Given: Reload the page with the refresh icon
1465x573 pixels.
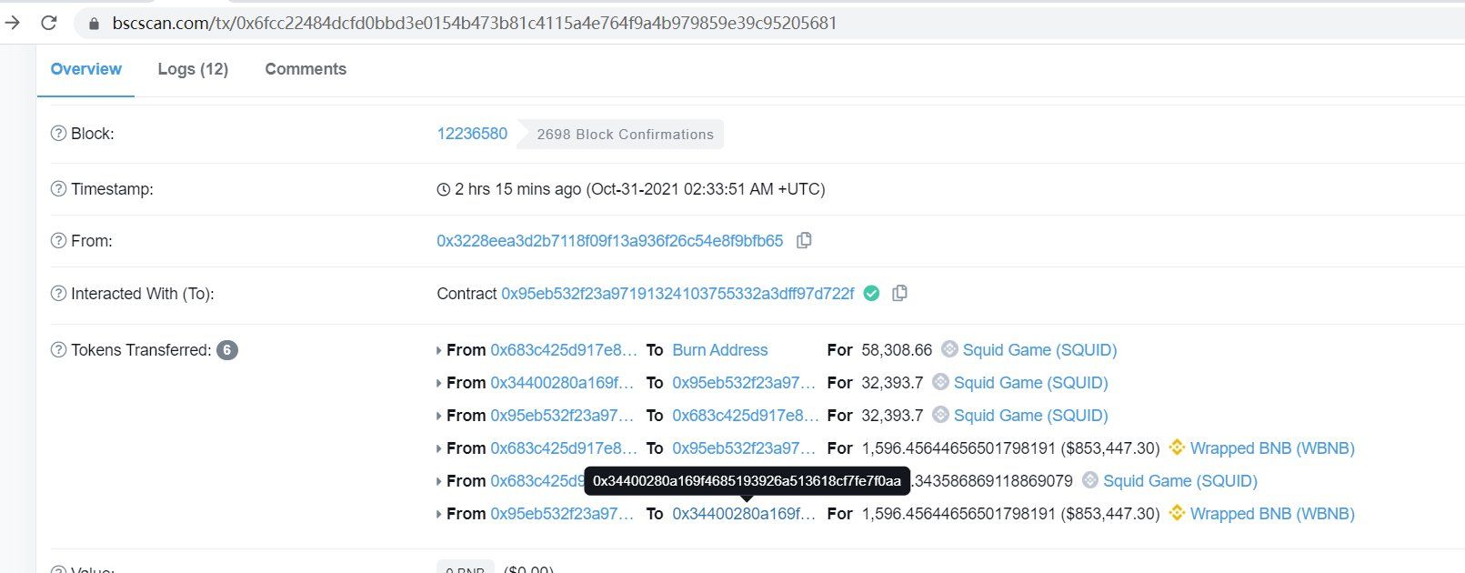Looking at the screenshot, I should tap(49, 23).
